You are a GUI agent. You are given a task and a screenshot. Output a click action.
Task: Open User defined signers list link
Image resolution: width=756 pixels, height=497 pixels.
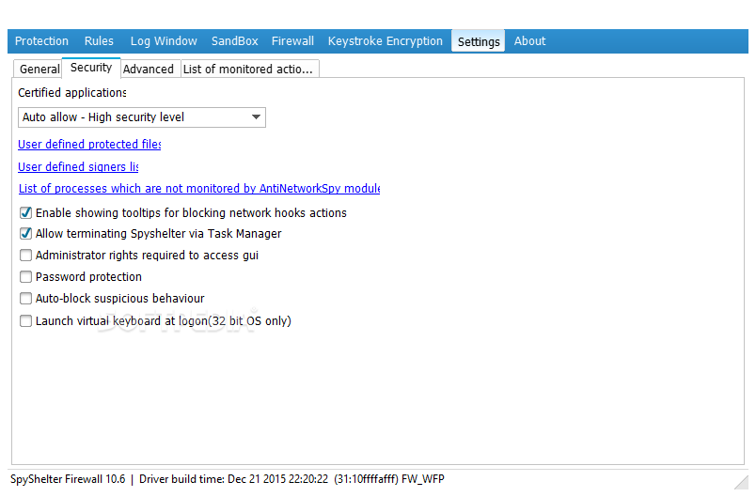pos(78,166)
